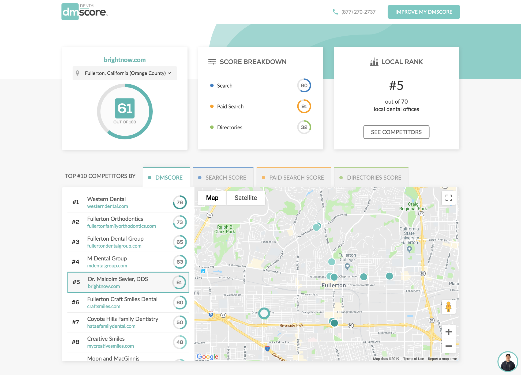This screenshot has width=521, height=375.
Task: Click the Paid Search 91 score ring
Action: (304, 106)
